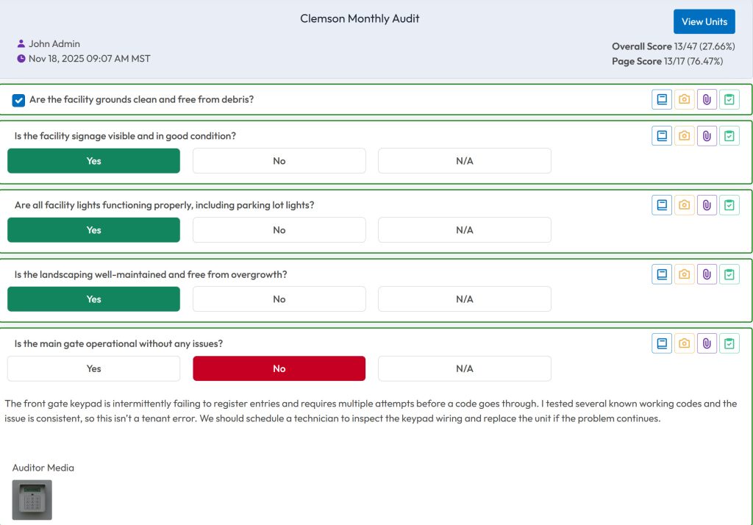Screen dimensions: 753x525
Task: Select N/A for facility lights question
Action: pyautogui.click(x=464, y=230)
